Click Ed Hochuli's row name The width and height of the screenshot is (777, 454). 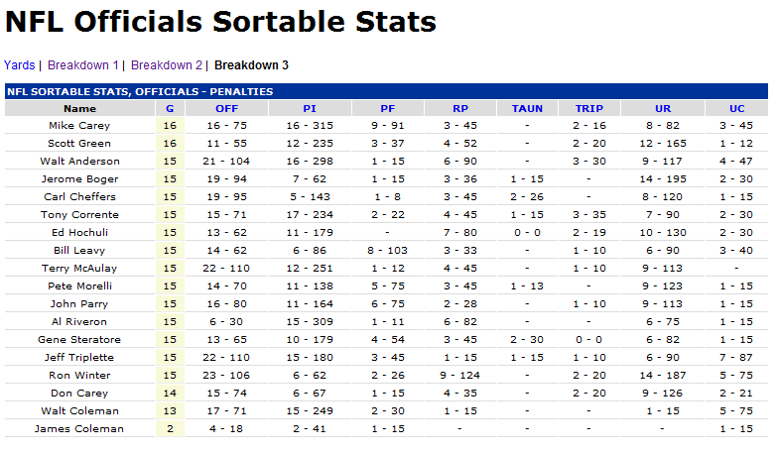79,233
